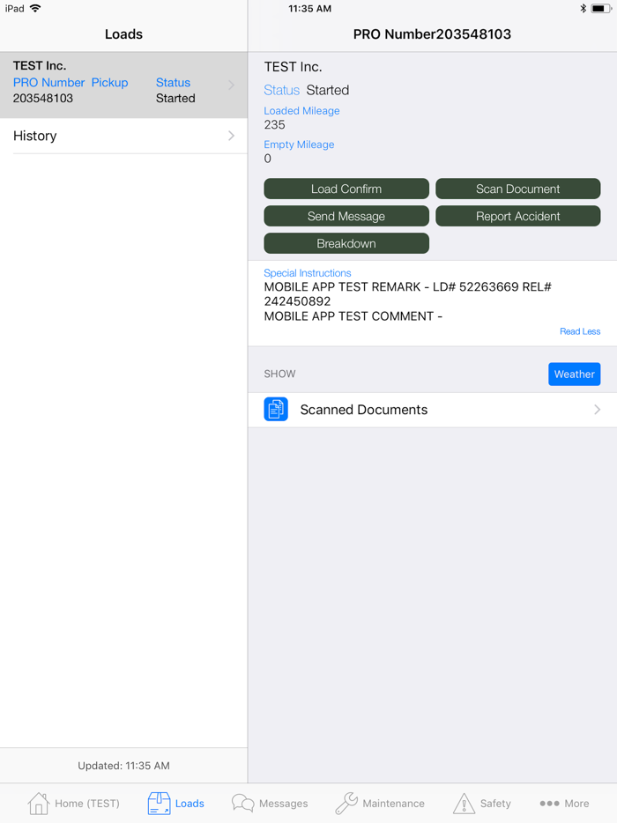Tap the Breakdown button
This screenshot has height=823, width=617.
(x=346, y=243)
